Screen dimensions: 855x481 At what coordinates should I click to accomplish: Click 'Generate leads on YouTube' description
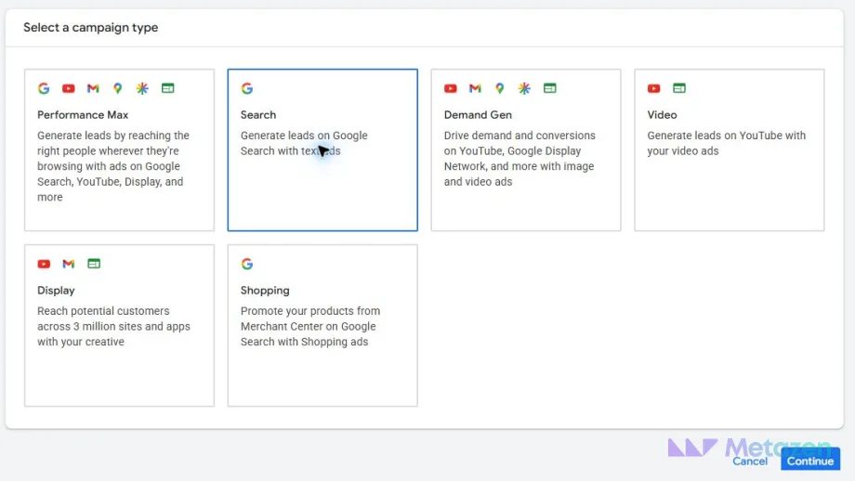[727, 143]
